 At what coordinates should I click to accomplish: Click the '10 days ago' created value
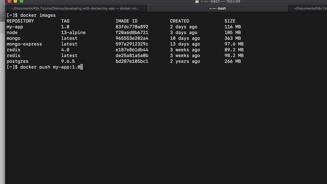click(x=185, y=38)
